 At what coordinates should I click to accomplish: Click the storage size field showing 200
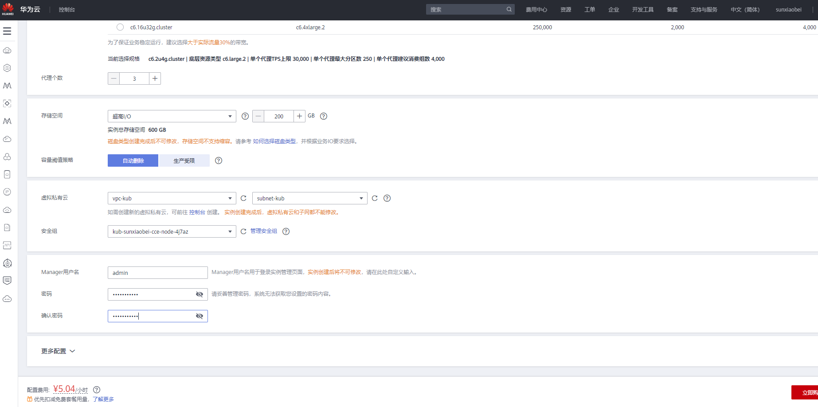[279, 116]
